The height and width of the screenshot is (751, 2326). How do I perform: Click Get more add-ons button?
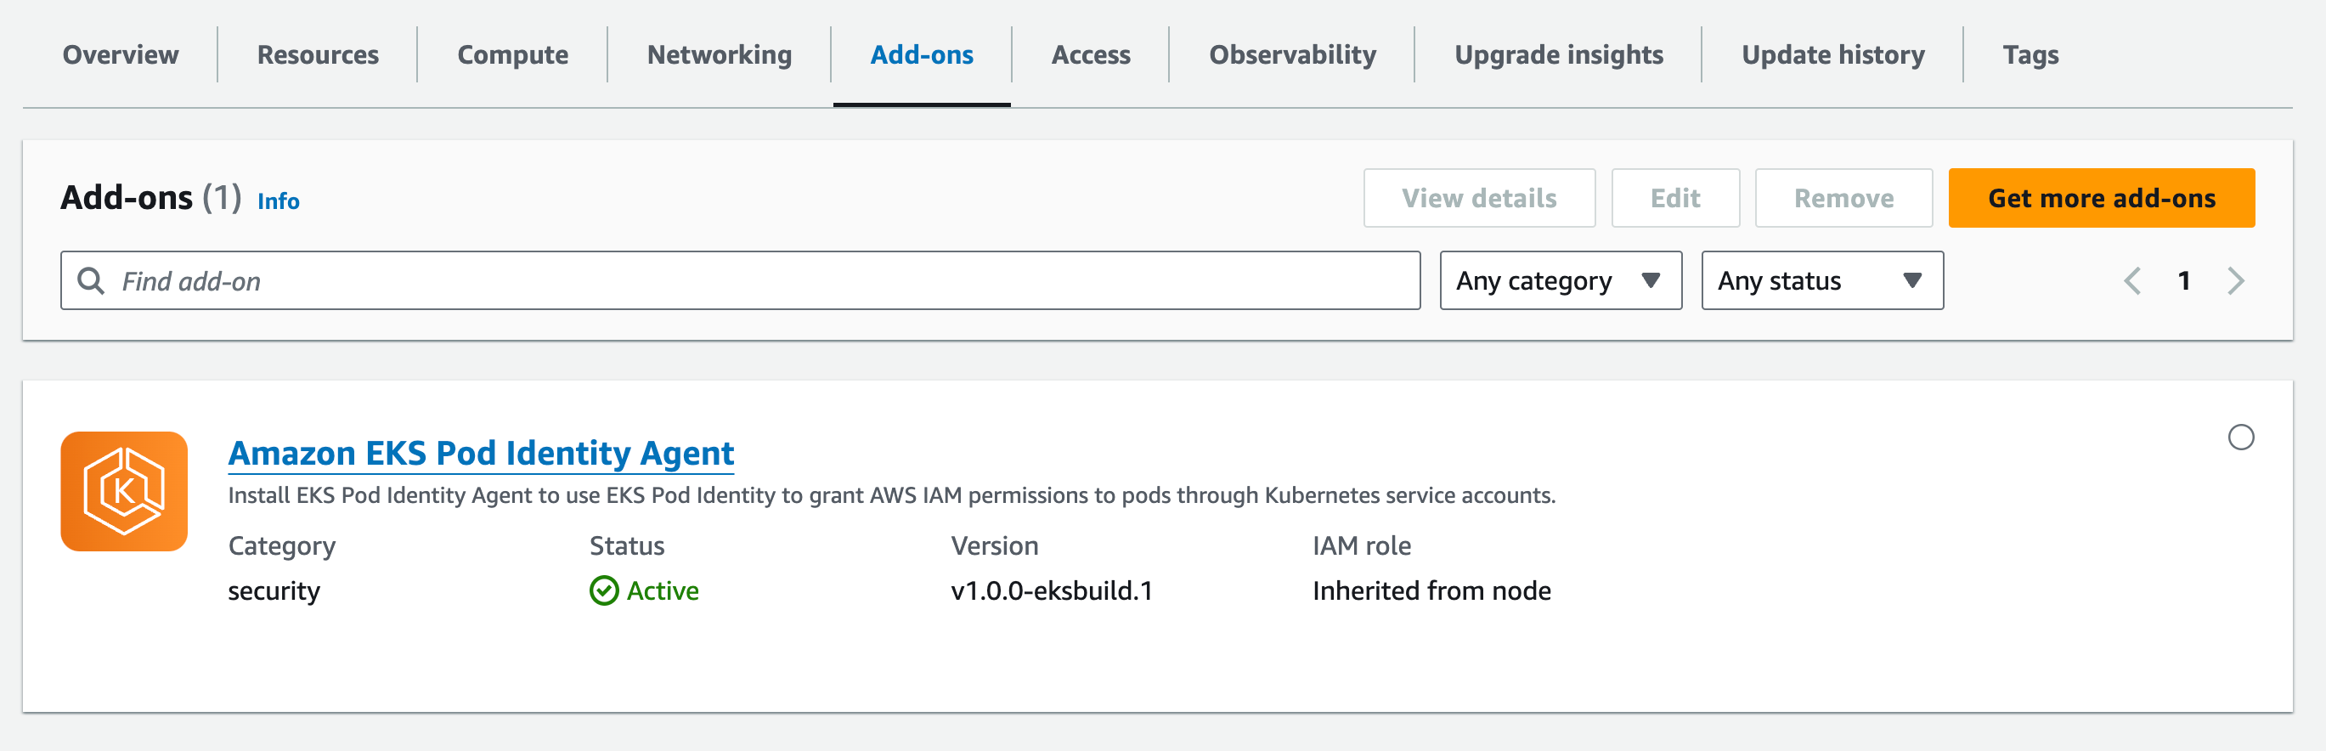coord(2100,198)
